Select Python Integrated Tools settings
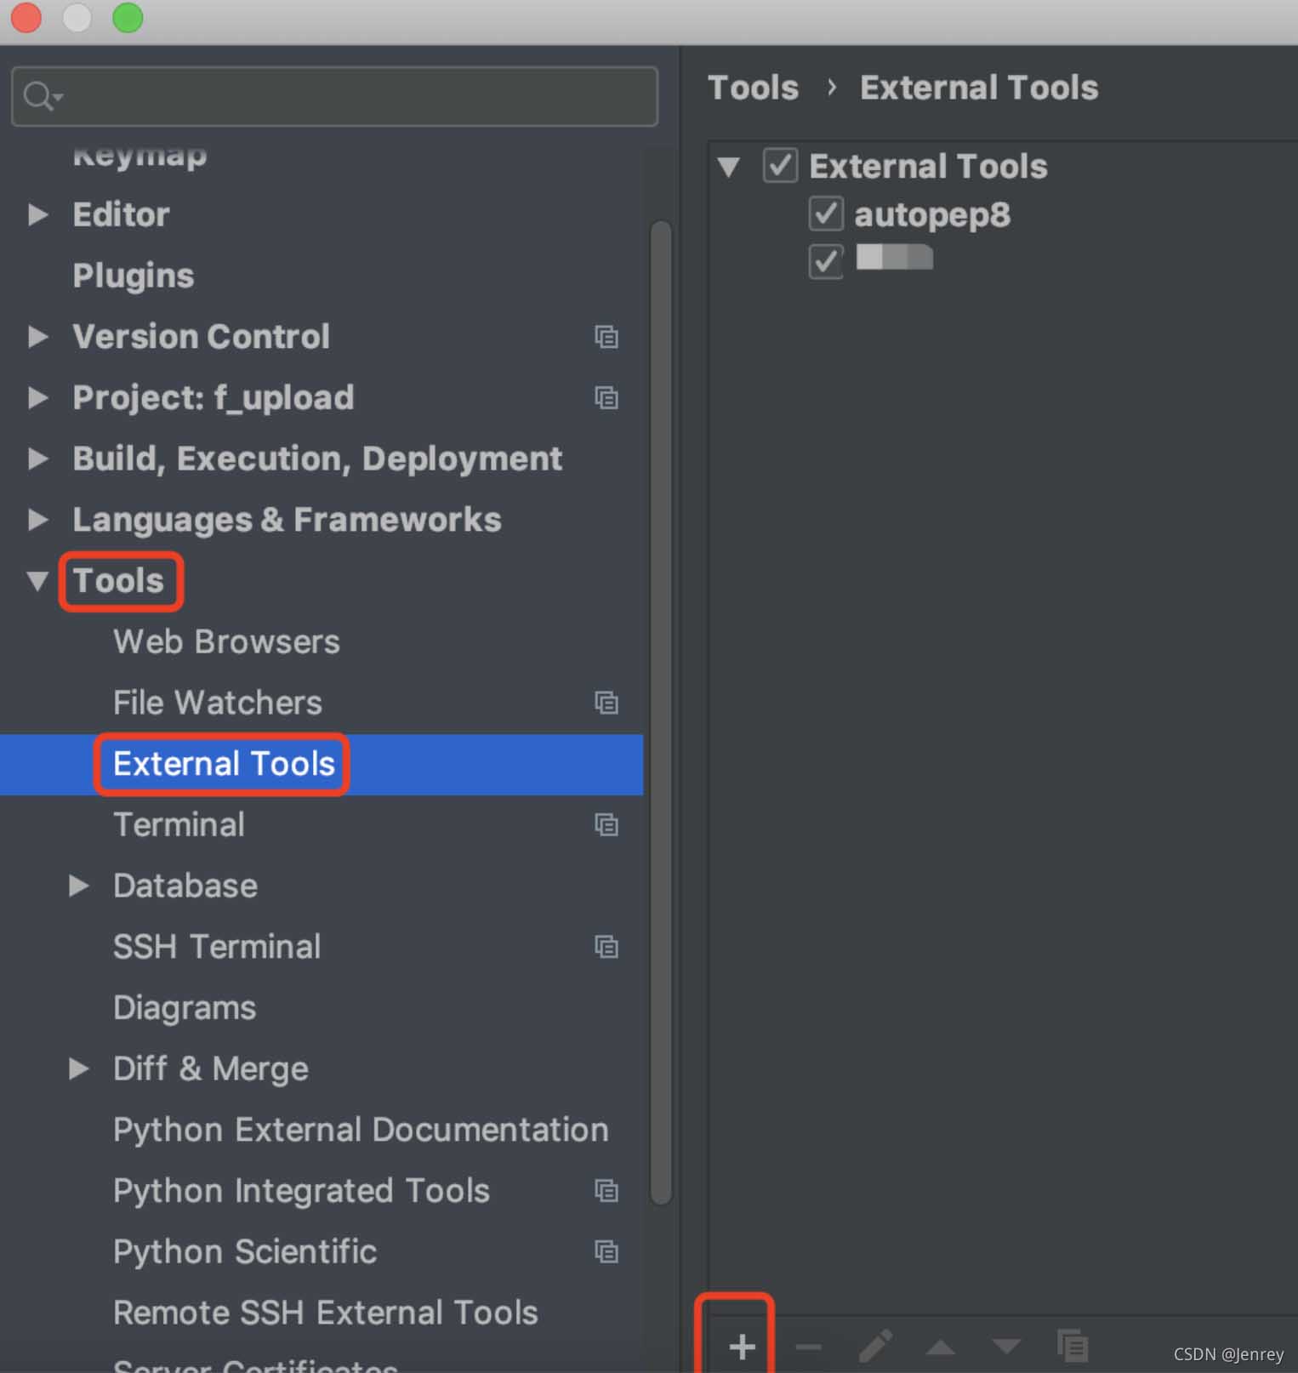The image size is (1298, 1373). tap(301, 1191)
